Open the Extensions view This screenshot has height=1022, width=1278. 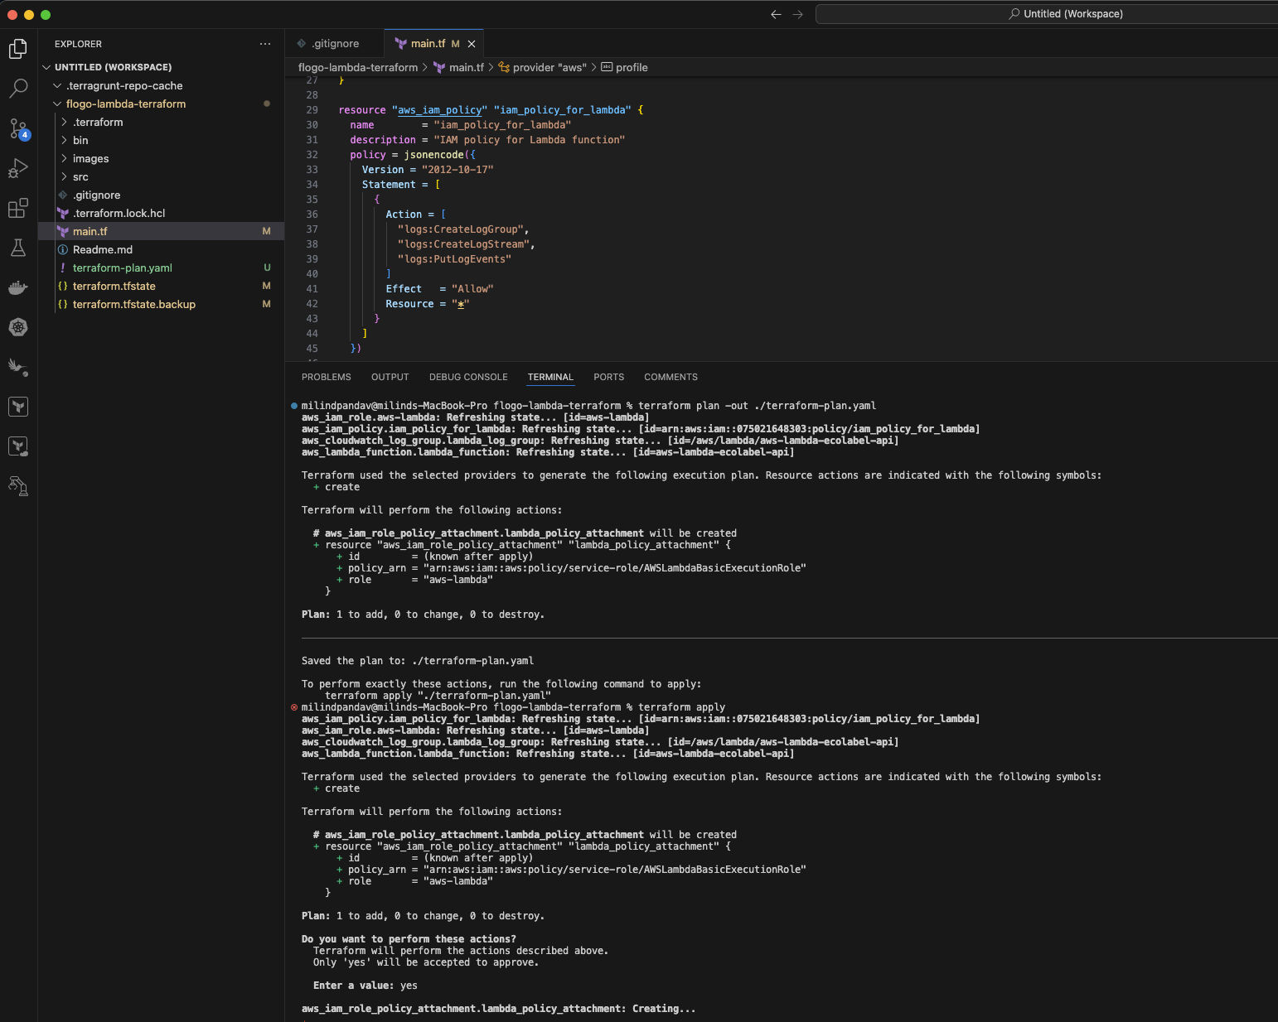(x=18, y=208)
